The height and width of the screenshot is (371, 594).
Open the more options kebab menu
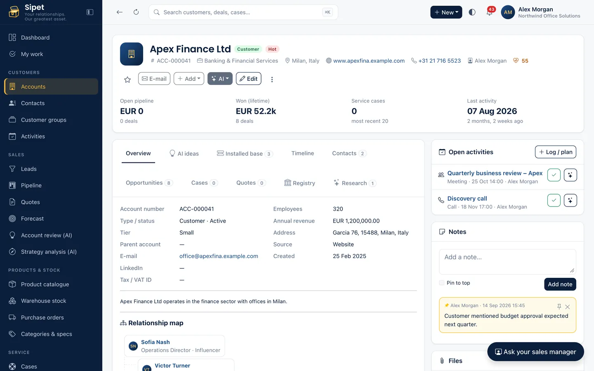(x=272, y=79)
